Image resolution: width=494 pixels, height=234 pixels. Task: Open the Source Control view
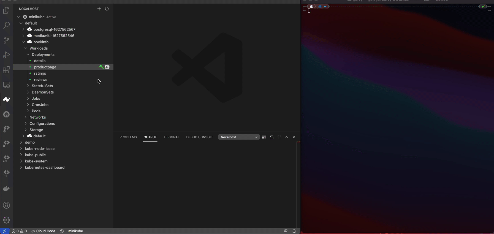click(6, 40)
